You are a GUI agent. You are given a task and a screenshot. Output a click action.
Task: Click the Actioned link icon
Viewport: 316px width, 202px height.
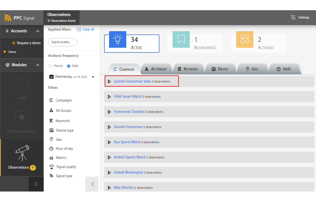point(245,39)
